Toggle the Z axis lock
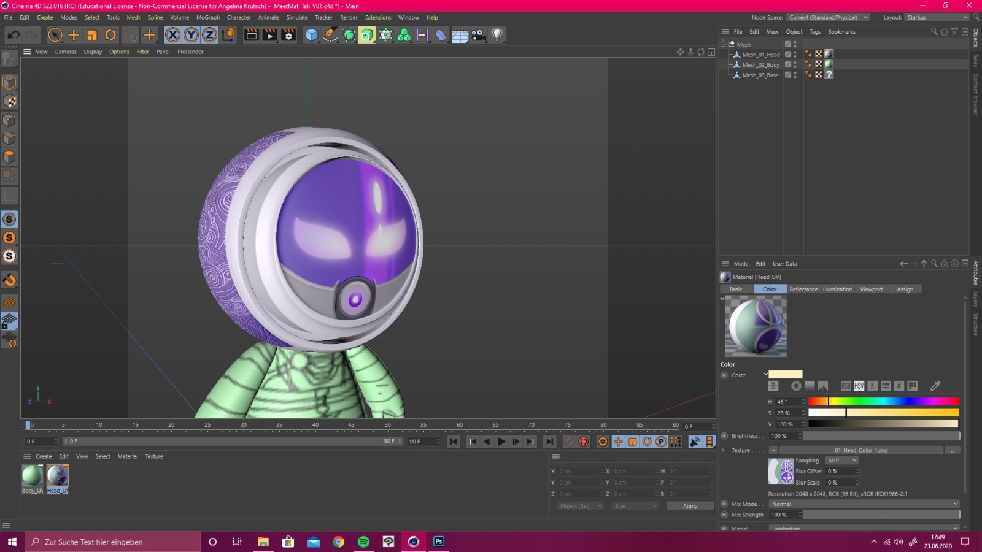 pos(210,35)
